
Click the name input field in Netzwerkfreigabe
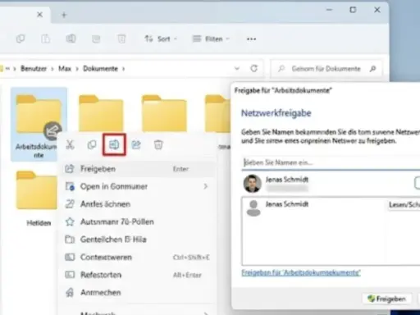point(331,162)
